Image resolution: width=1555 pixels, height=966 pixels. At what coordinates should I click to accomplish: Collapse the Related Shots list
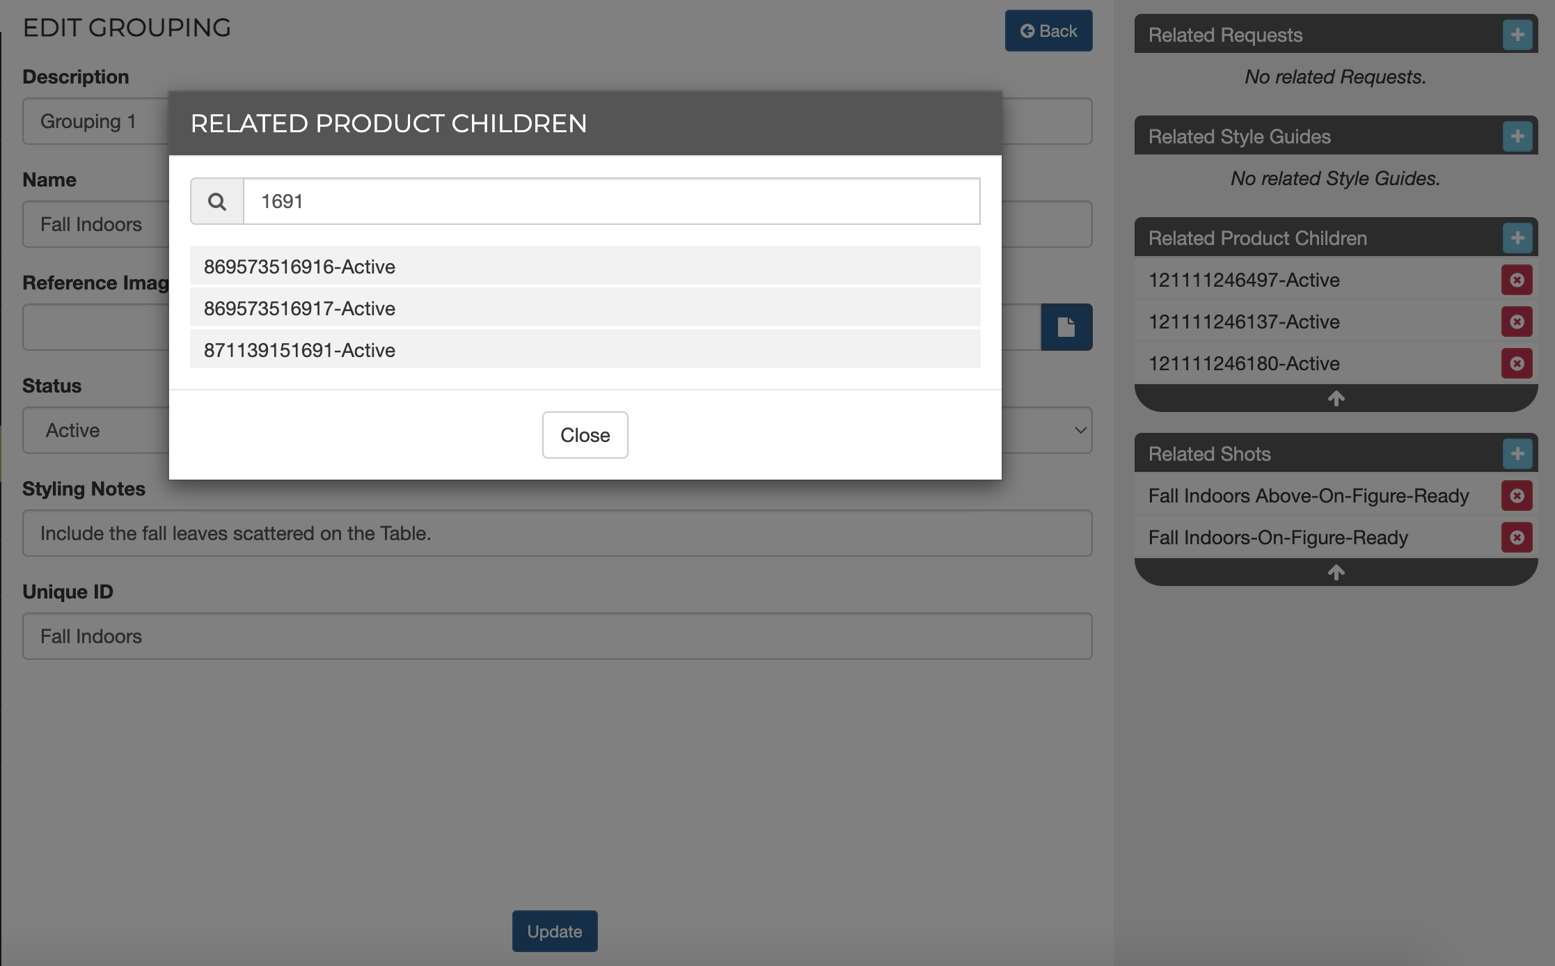(1336, 573)
